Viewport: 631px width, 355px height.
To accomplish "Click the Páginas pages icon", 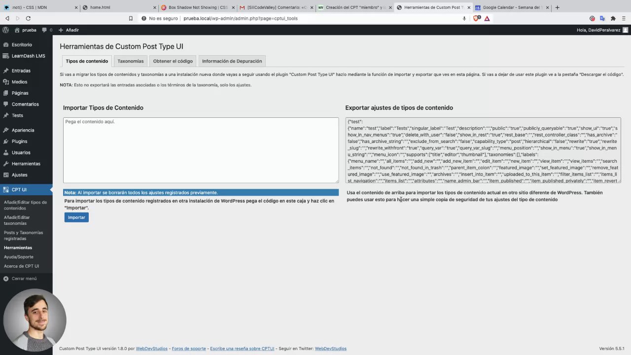I will click(x=6, y=93).
